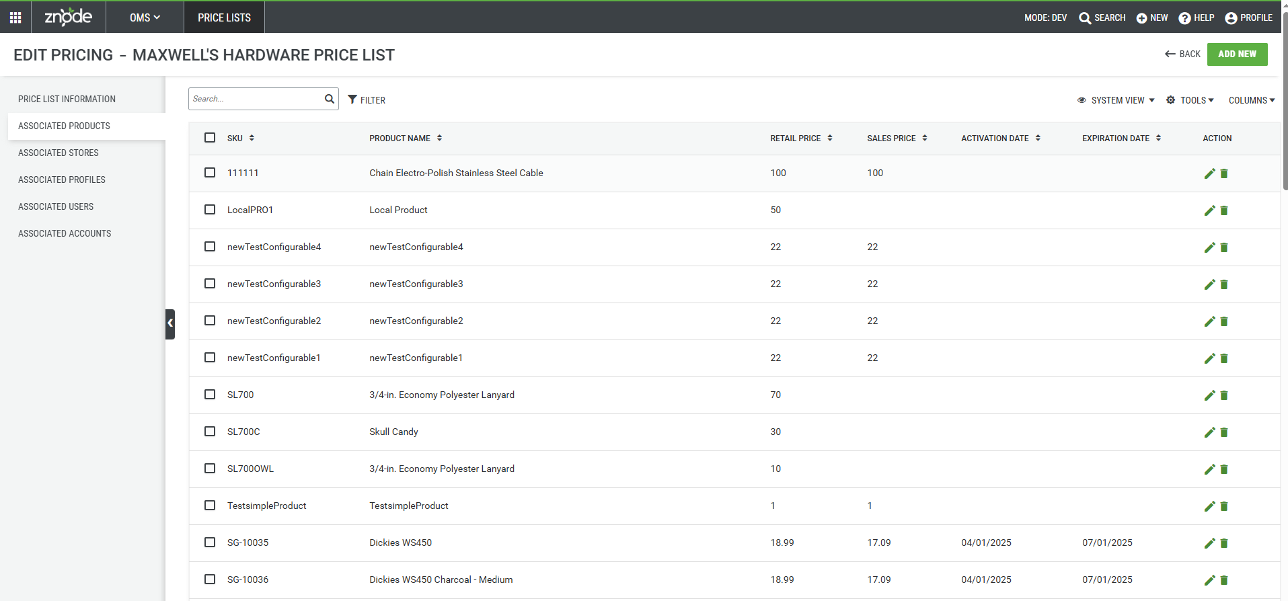Click the MODE: DEV indicator

(x=1045, y=17)
